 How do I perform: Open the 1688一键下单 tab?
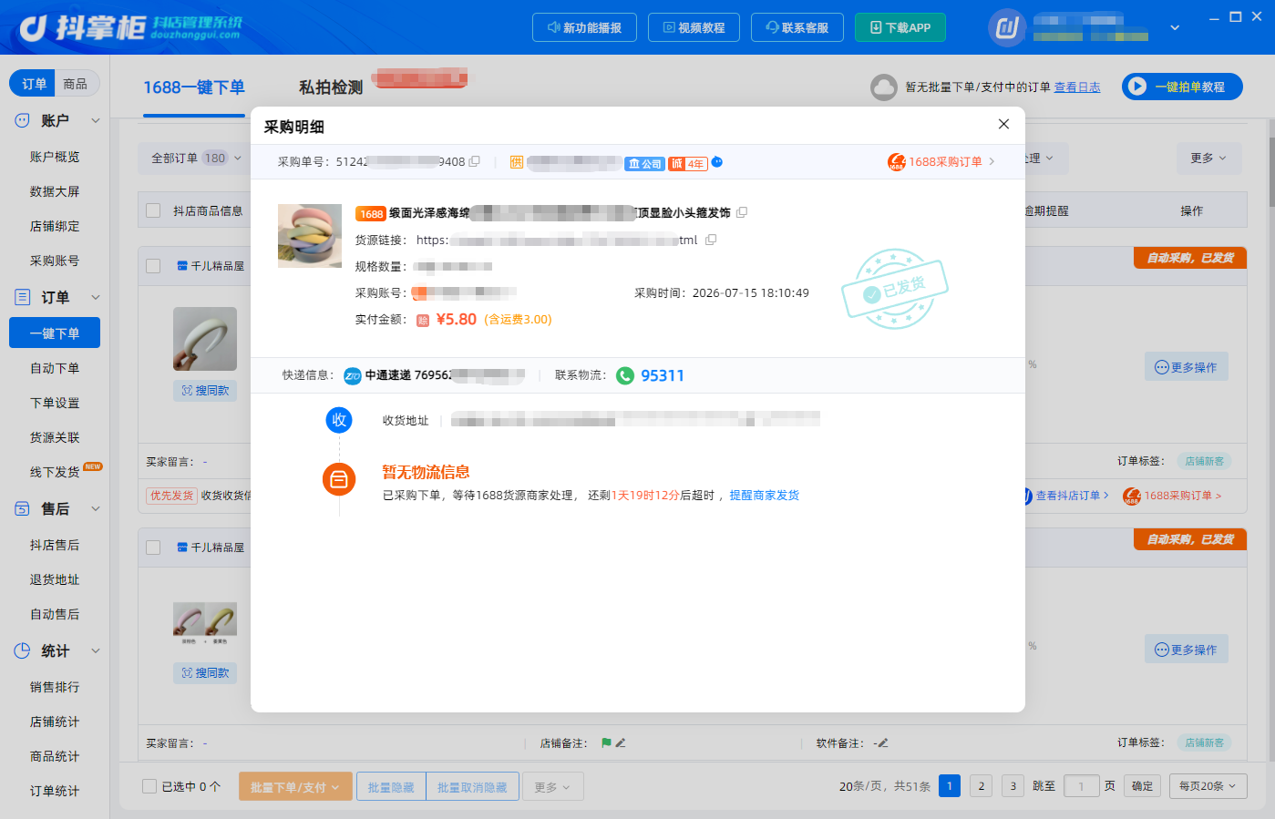point(194,87)
